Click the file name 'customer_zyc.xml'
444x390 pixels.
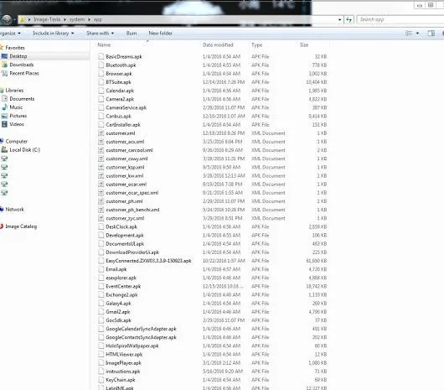click(125, 218)
